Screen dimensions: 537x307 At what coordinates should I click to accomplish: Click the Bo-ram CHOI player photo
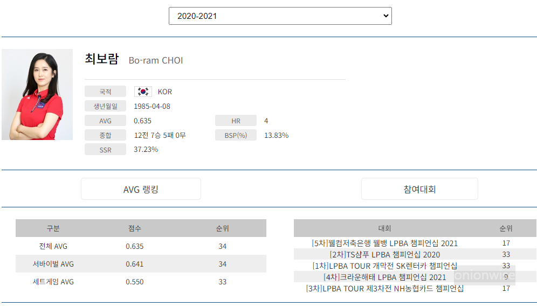37,94
